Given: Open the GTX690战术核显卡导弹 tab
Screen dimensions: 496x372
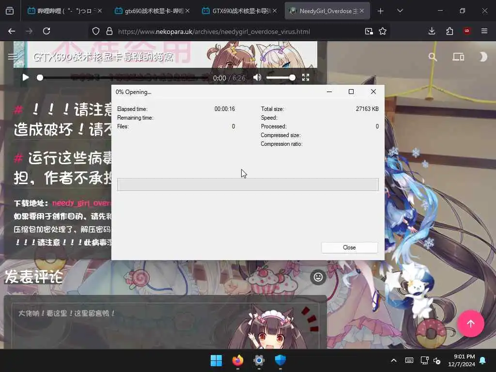Looking at the screenshot, I should click(239, 11).
